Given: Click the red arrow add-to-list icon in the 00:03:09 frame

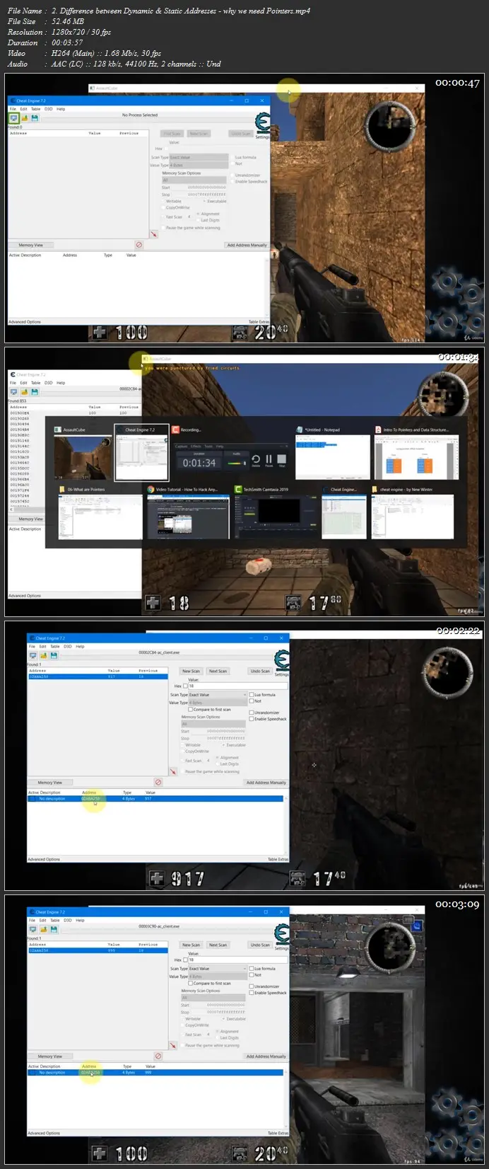Looking at the screenshot, I should 172,1045.
